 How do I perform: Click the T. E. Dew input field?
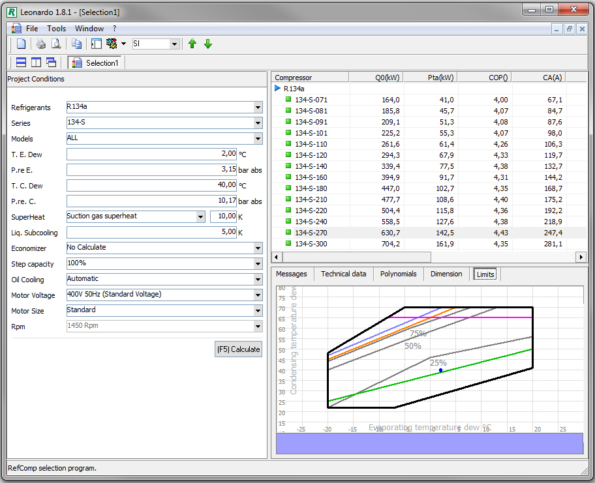pyautogui.click(x=152, y=154)
